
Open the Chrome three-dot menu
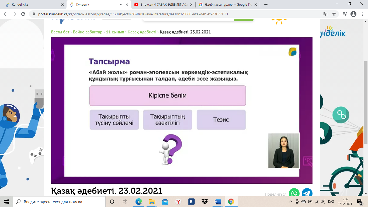click(x=362, y=14)
